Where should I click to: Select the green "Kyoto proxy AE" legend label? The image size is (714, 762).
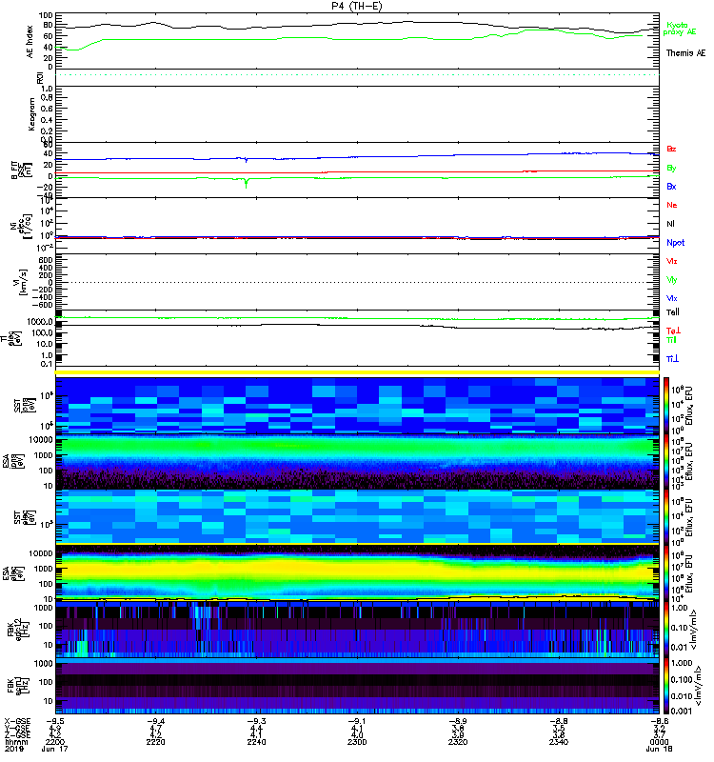(679, 29)
